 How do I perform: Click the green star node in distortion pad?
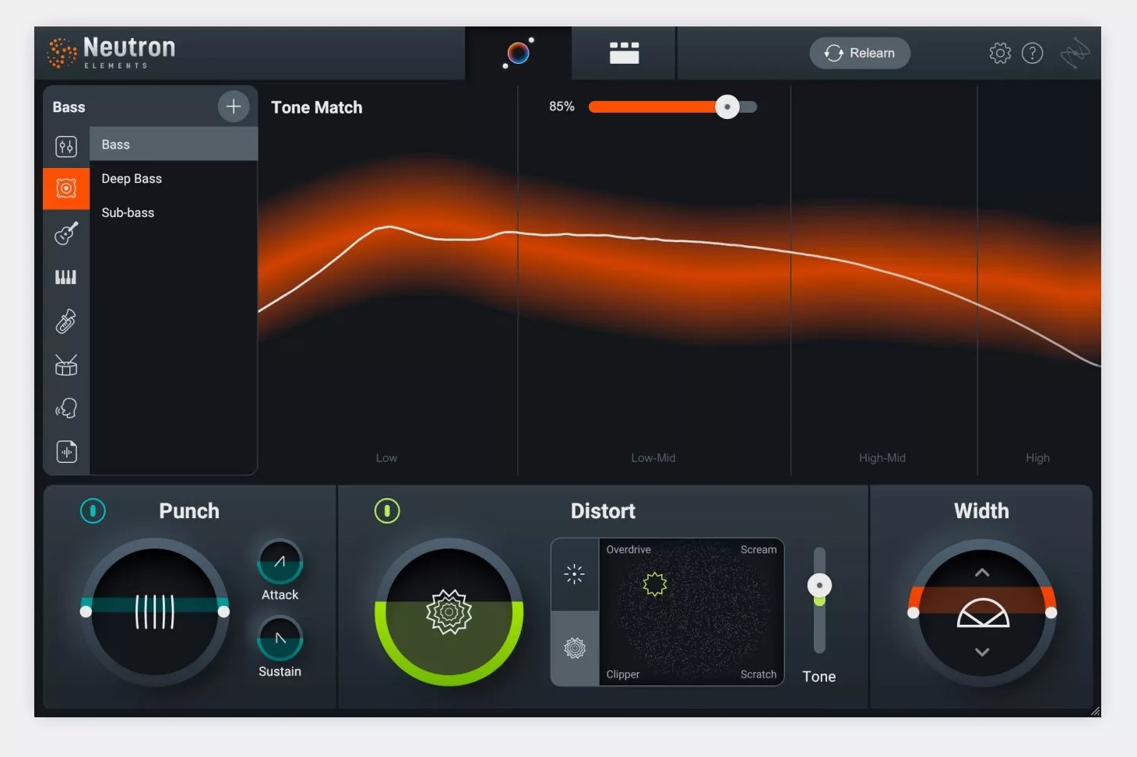point(655,584)
